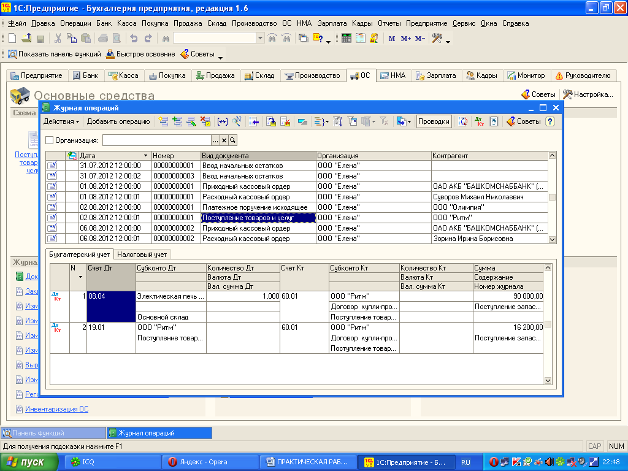Click the M- memory button
Viewport: 628px width, 471px height.
419,39
